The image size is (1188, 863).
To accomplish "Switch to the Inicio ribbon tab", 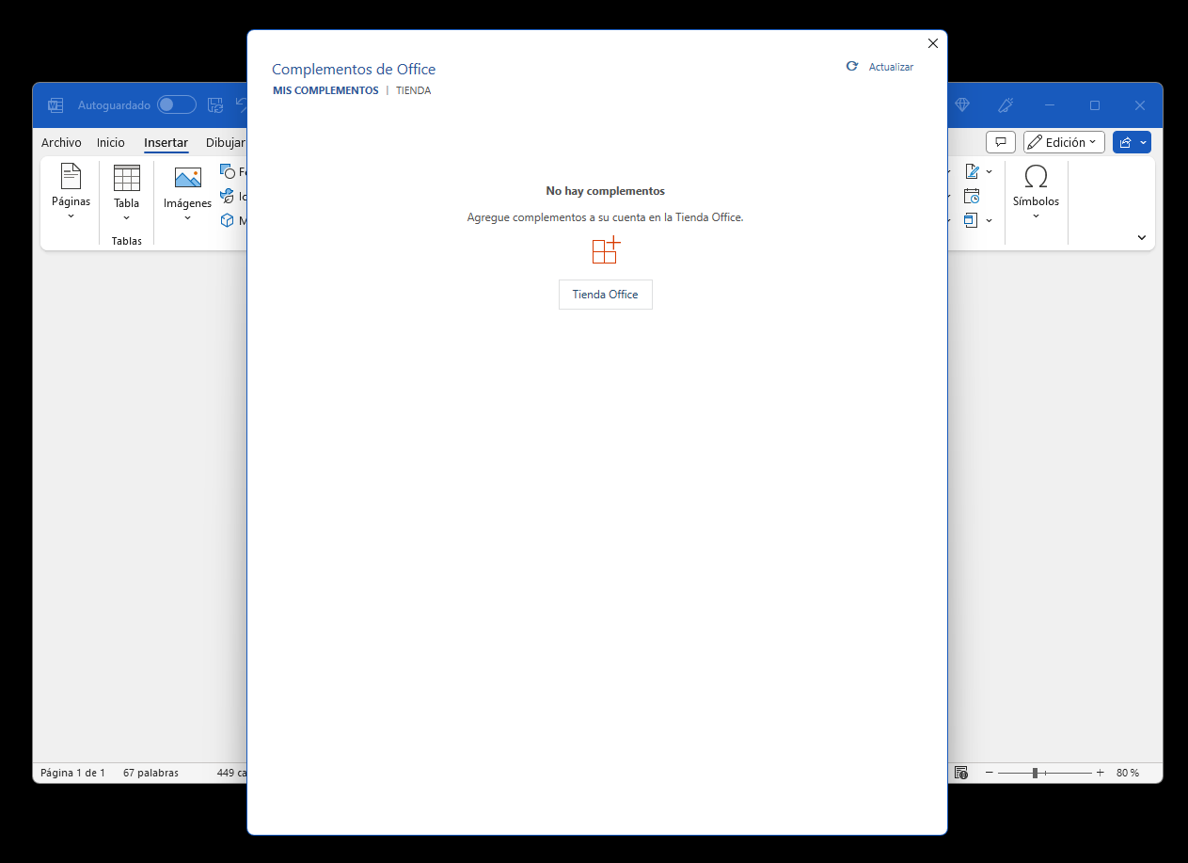I will point(111,142).
